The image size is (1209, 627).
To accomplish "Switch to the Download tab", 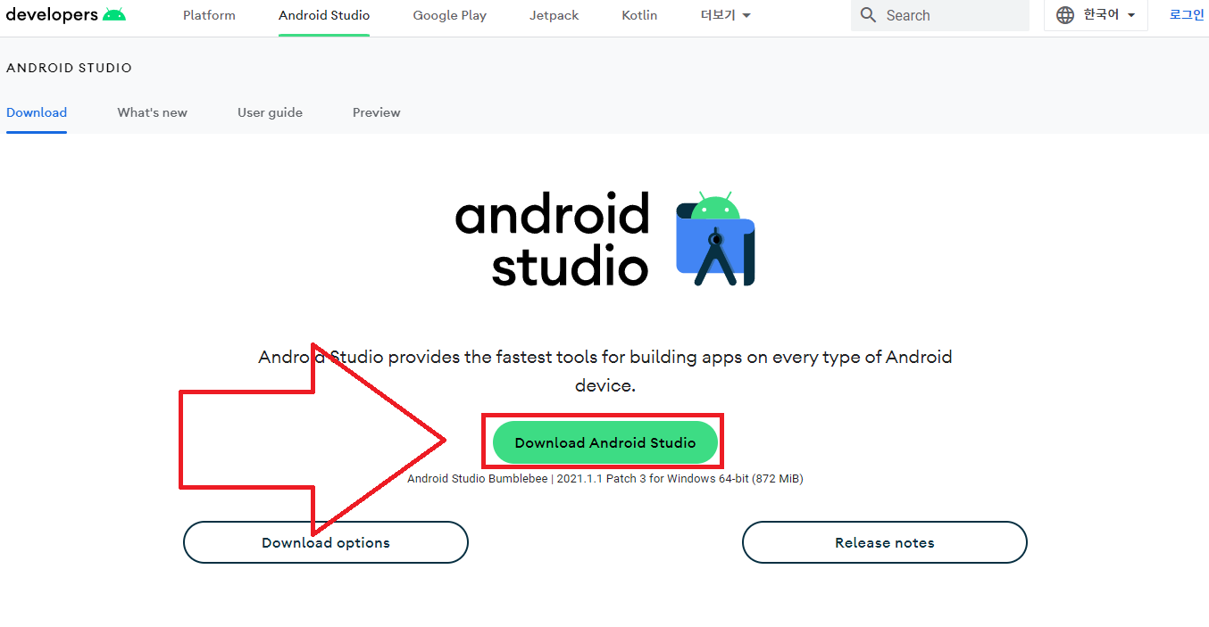I will coord(37,112).
